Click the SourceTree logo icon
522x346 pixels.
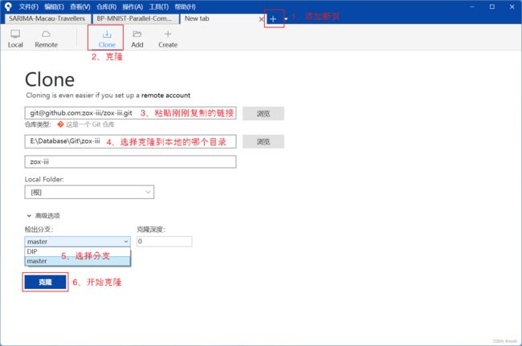pyautogui.click(x=8, y=6)
